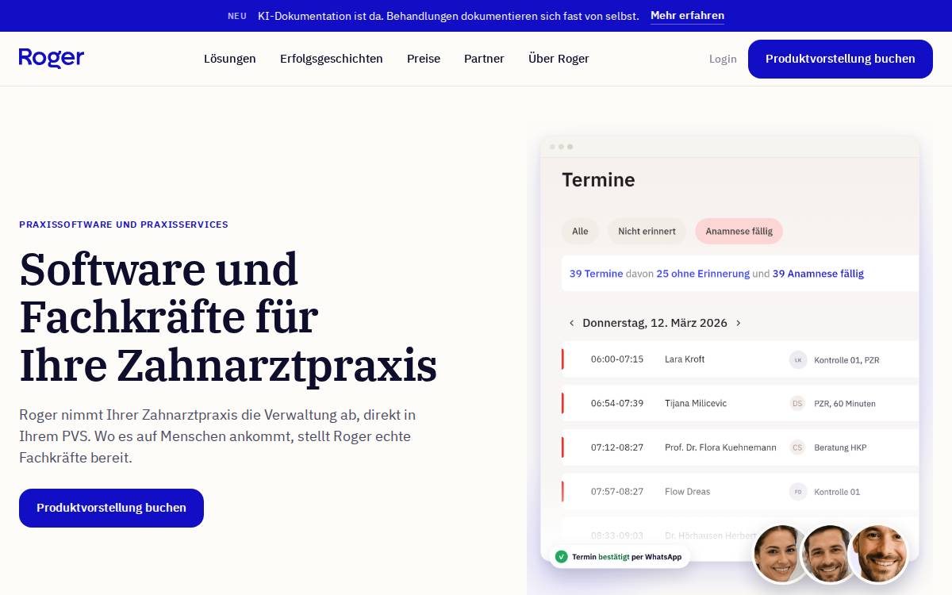The height and width of the screenshot is (595, 952).
Task: Click PZR, 60 Minuten treatment text
Action: 845,404
